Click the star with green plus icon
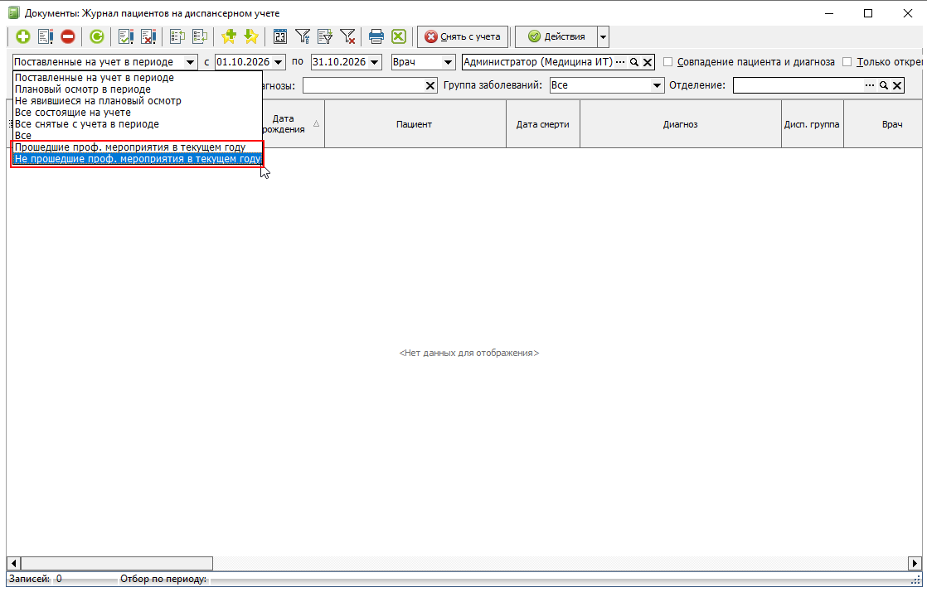The height and width of the screenshot is (592, 927). (229, 36)
